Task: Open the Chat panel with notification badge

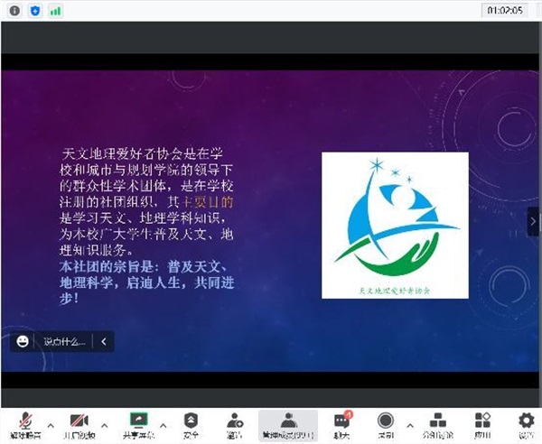Action: click(341, 421)
